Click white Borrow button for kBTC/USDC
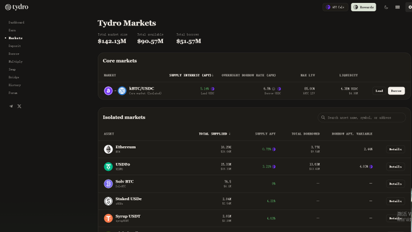 click(x=396, y=91)
